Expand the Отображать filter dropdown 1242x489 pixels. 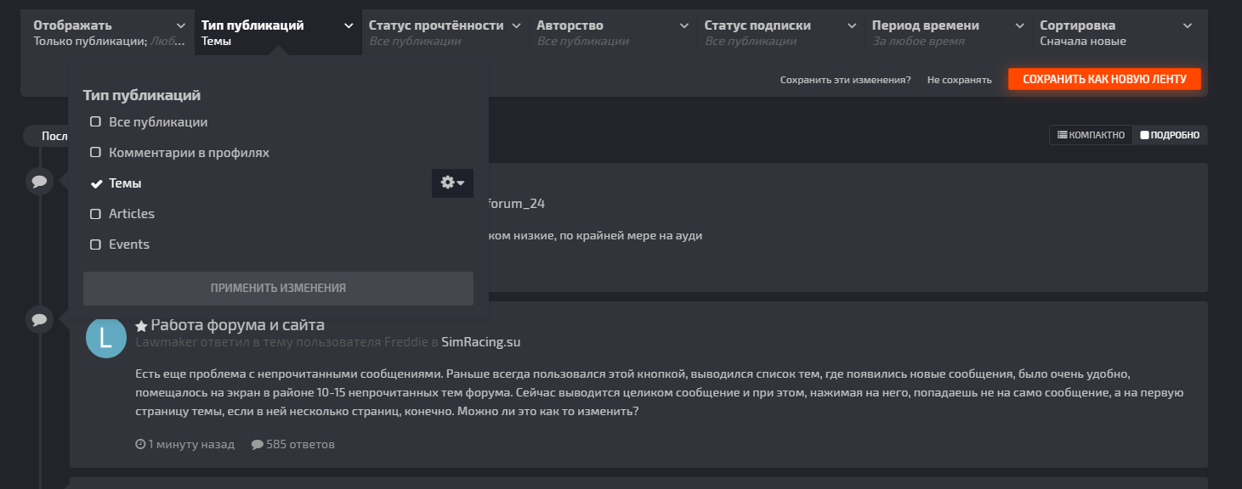pos(108,32)
